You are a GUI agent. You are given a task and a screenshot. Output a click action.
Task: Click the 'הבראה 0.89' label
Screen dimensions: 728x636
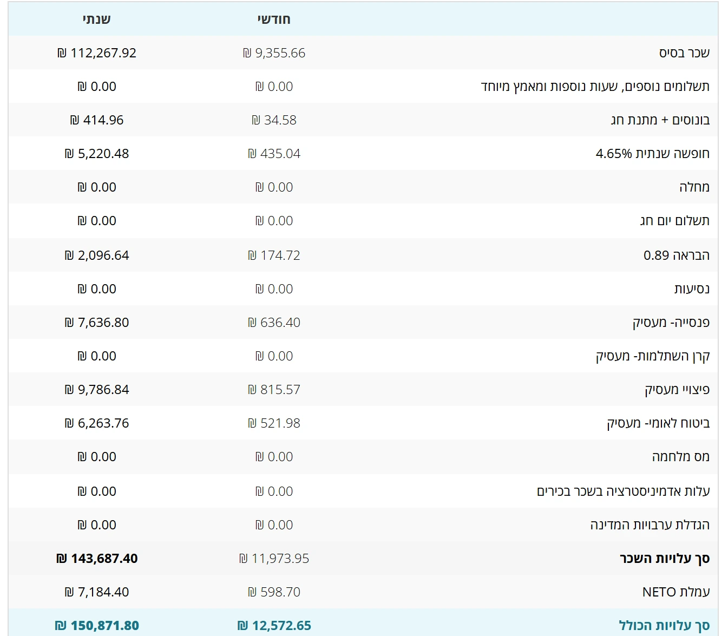pos(677,255)
